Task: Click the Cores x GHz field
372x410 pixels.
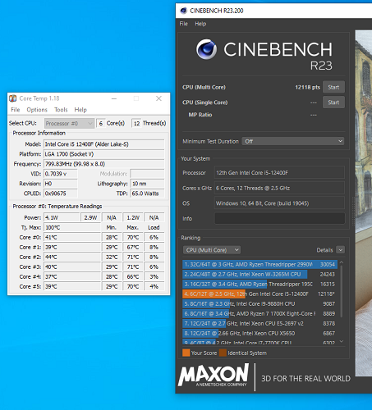Action: [x=279, y=188]
